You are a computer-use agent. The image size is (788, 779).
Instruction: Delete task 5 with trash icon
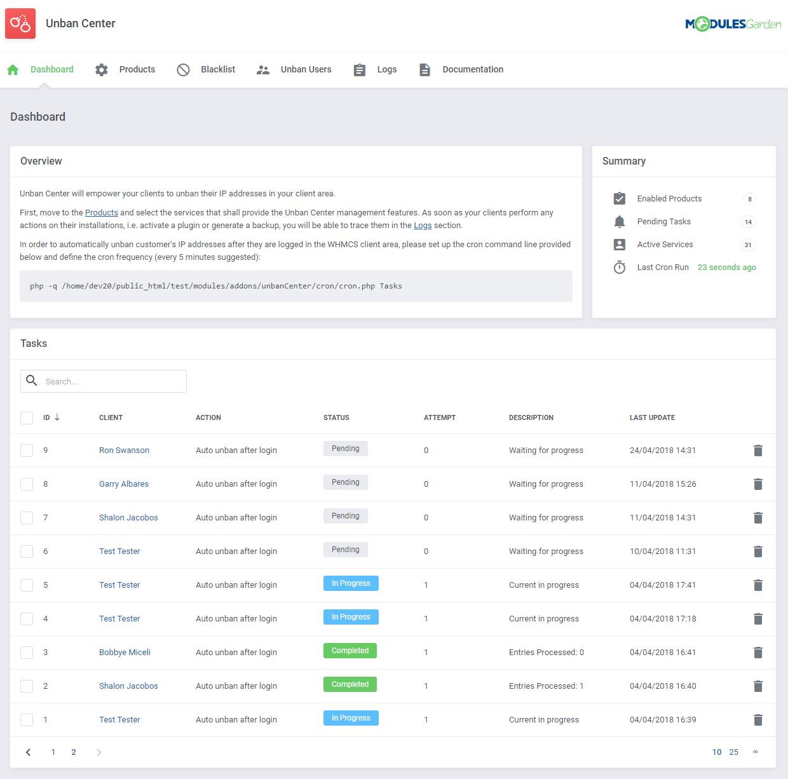[x=758, y=585]
